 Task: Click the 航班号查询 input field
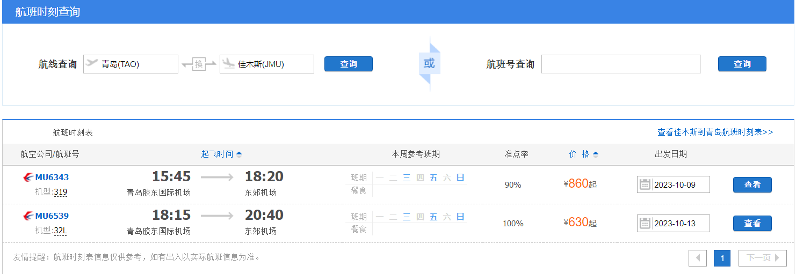pos(621,64)
